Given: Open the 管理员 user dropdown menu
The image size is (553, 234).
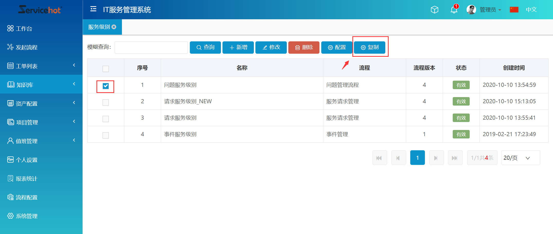Looking at the screenshot, I should pyautogui.click(x=490, y=10).
